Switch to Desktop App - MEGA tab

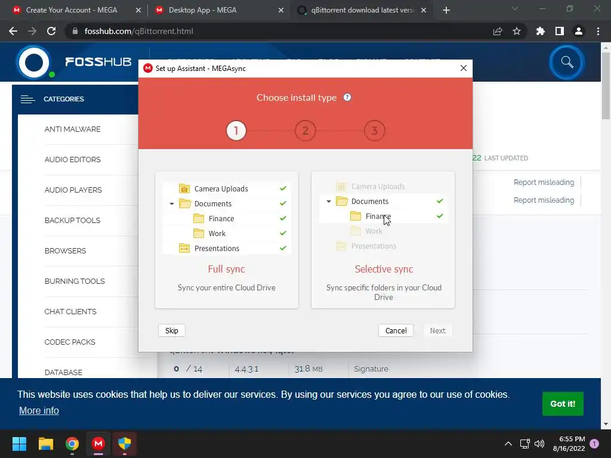coord(218,10)
